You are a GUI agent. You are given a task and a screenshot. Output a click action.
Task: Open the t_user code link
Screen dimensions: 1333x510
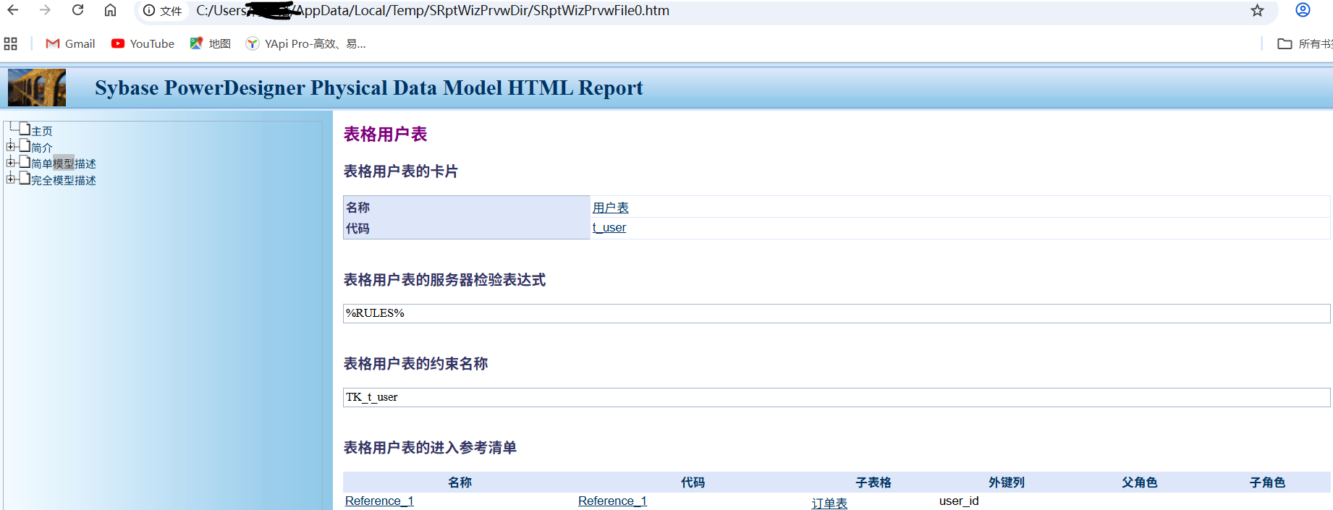609,228
